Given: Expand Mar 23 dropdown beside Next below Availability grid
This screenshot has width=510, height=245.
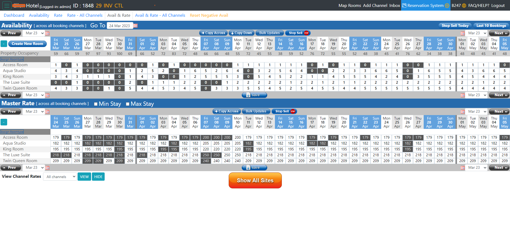Looking at the screenshot, I should (477, 95).
